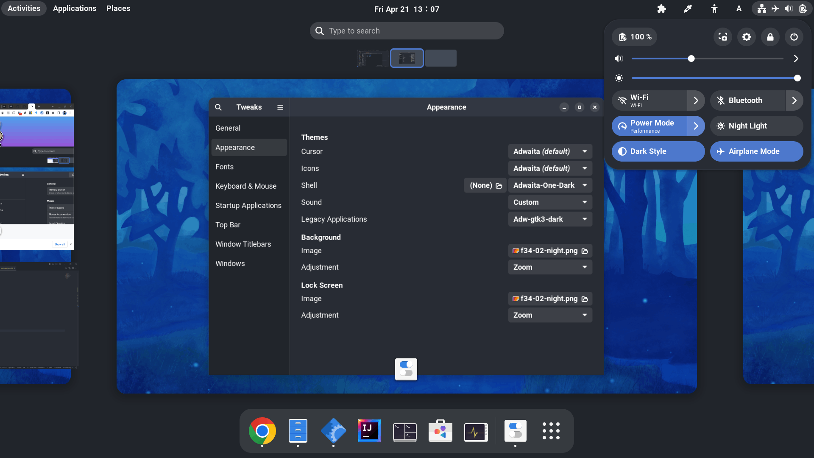Open the Tweaks hamburger menu
Image resolution: width=814 pixels, height=458 pixels.
click(x=280, y=107)
